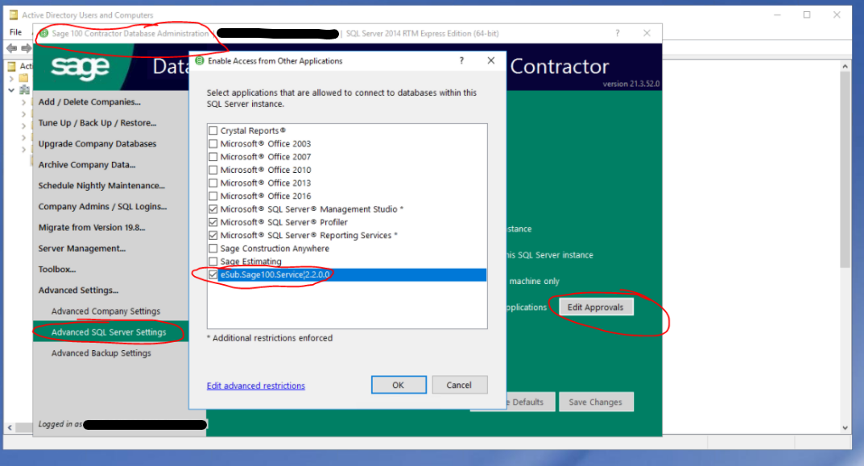This screenshot has height=466, width=864.
Task: Click the Active Directory vertical scrollbar down arrow
Action: [x=845, y=428]
